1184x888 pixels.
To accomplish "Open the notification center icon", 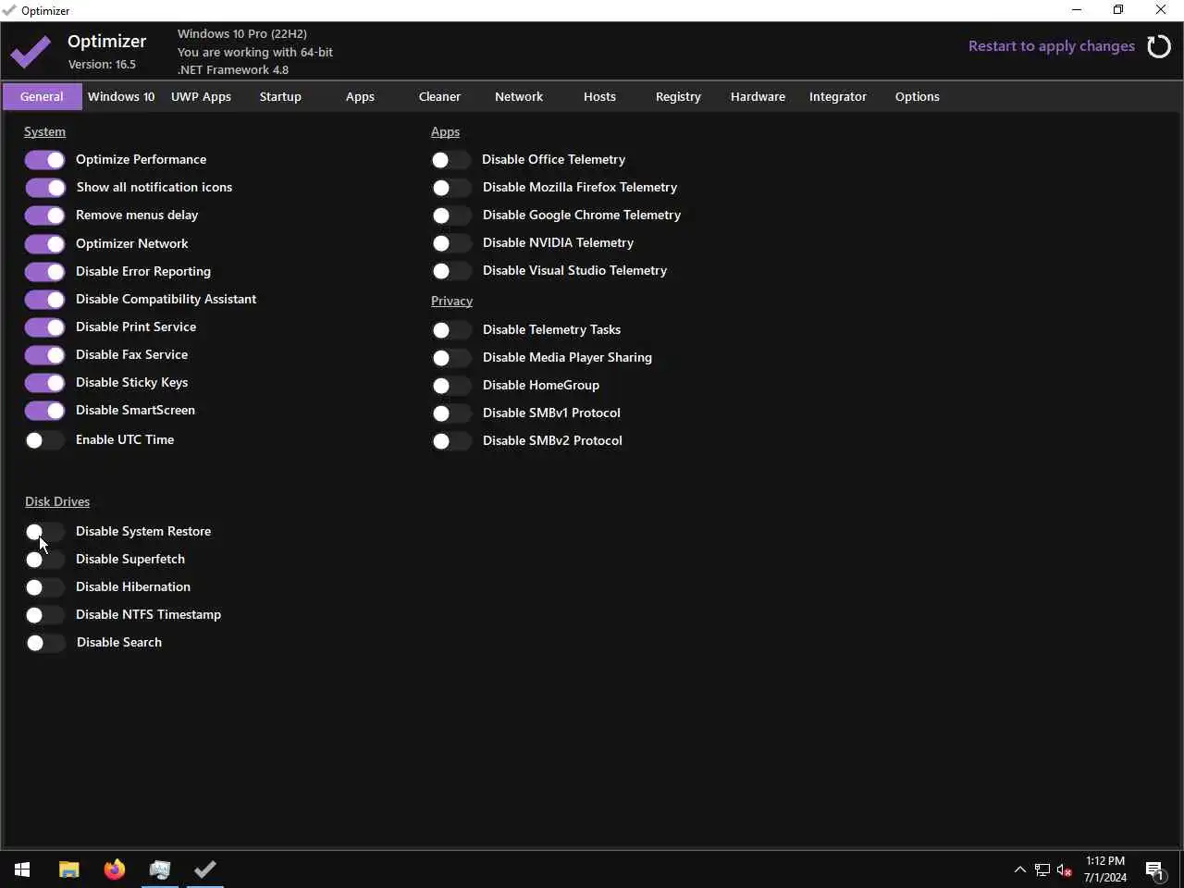I will 1154,869.
